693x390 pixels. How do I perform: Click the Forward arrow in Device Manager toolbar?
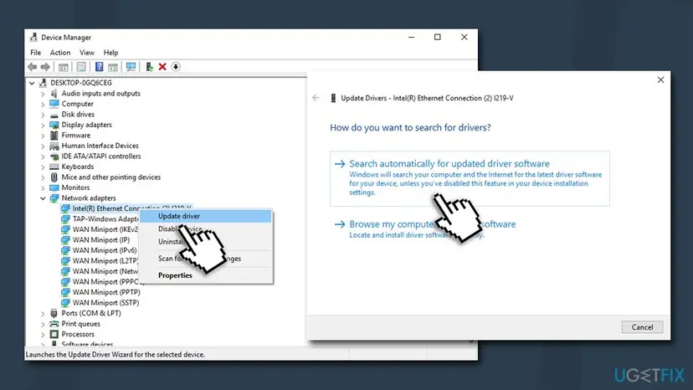point(45,67)
